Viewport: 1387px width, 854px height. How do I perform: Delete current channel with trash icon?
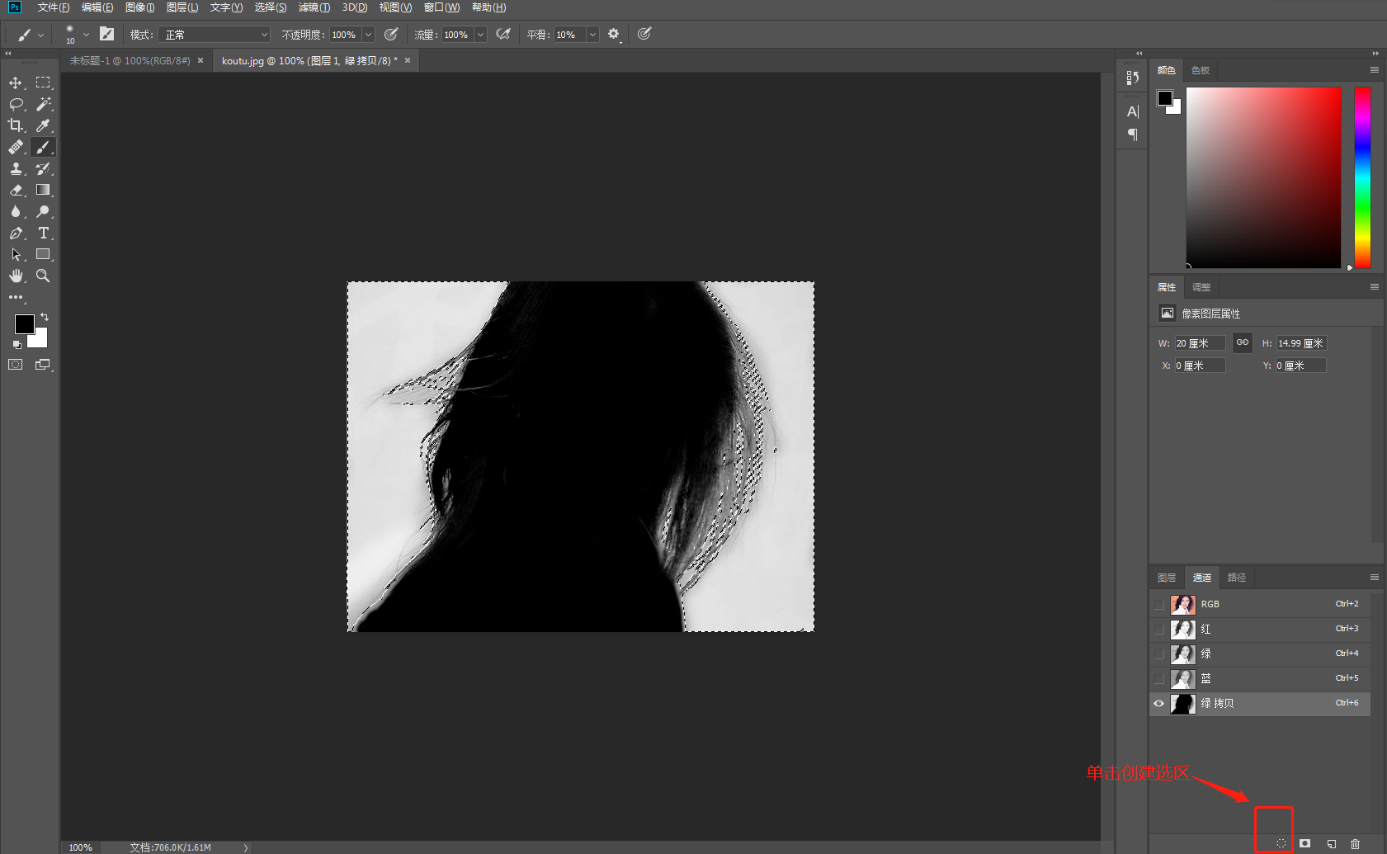(x=1355, y=843)
